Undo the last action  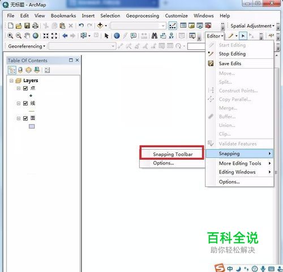(x=81, y=25)
